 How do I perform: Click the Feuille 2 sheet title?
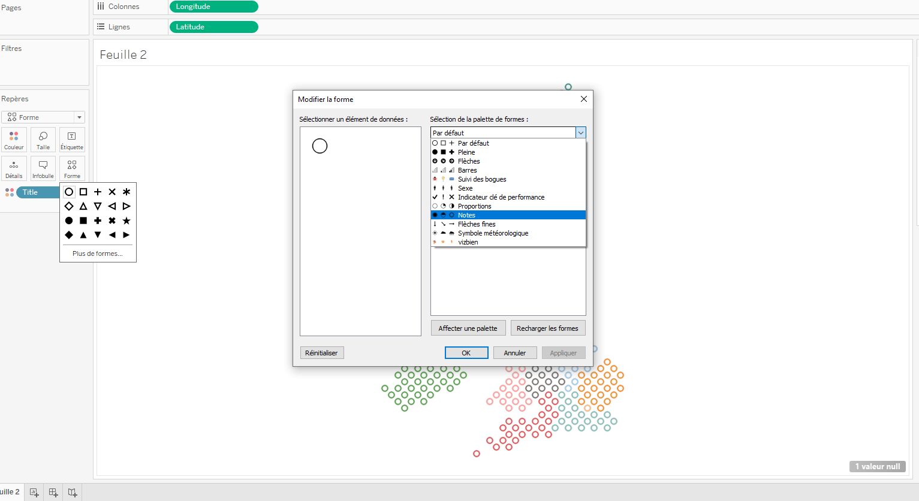click(x=123, y=55)
